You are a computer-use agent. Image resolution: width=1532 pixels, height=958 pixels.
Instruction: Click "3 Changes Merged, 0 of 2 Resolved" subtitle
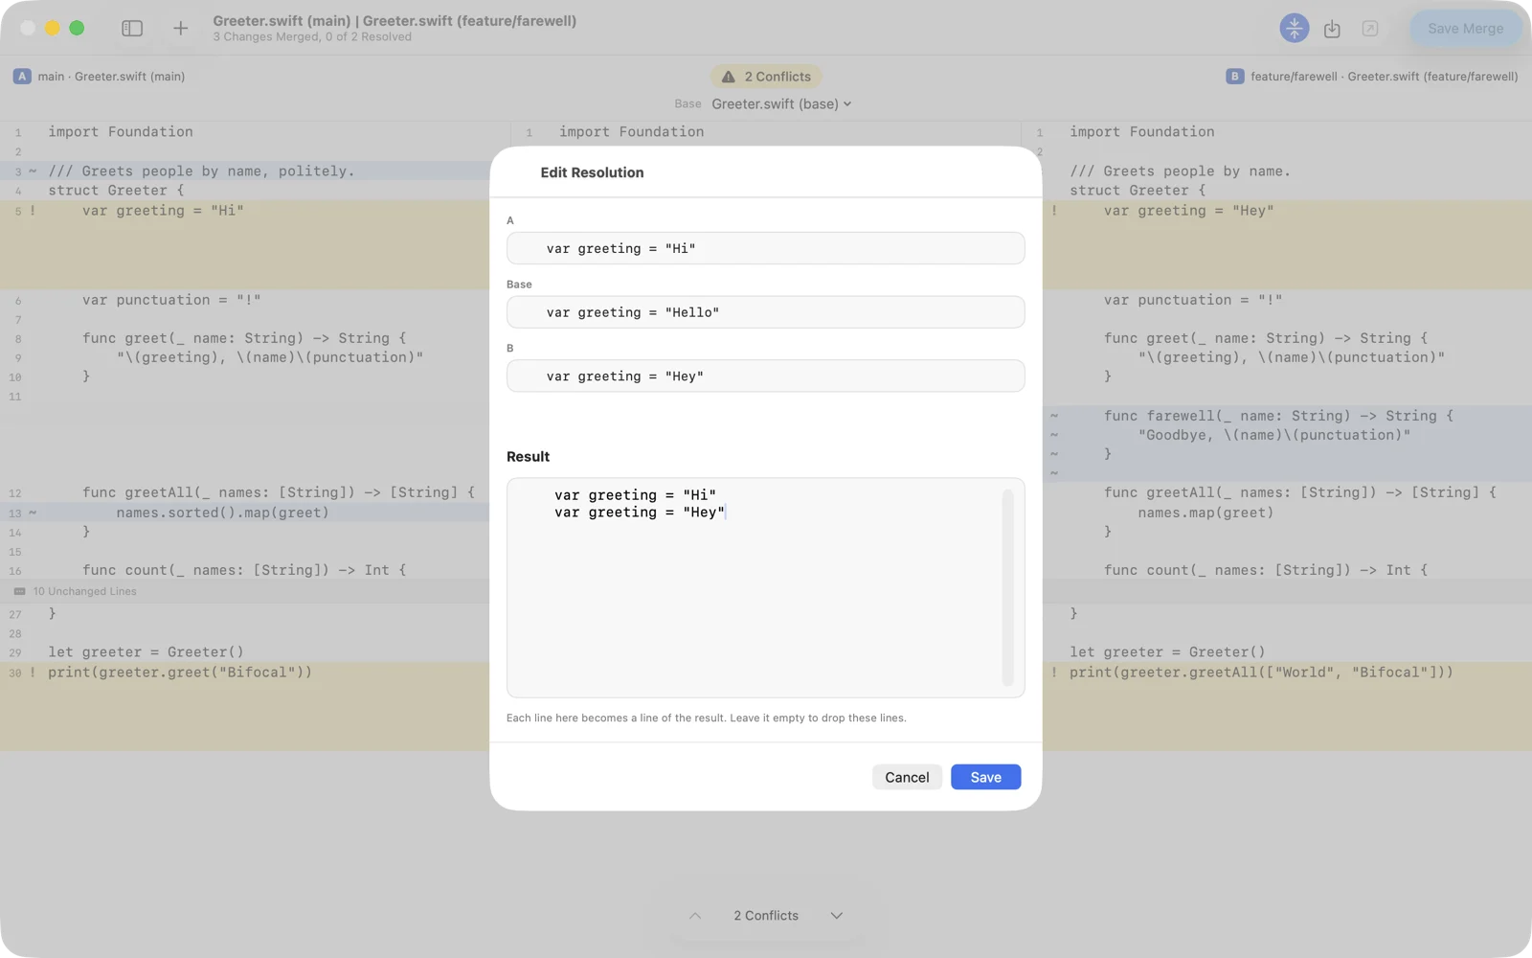click(312, 37)
